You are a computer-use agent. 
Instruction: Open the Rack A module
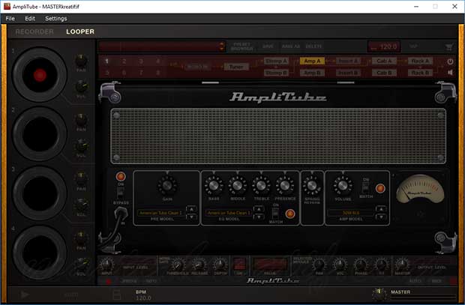[420, 61]
